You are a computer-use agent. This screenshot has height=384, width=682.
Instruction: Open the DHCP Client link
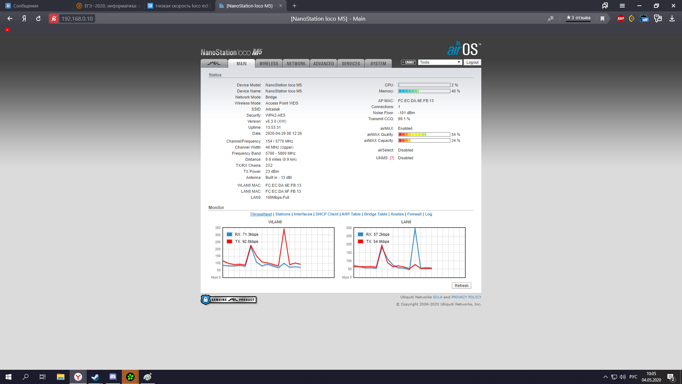327,214
